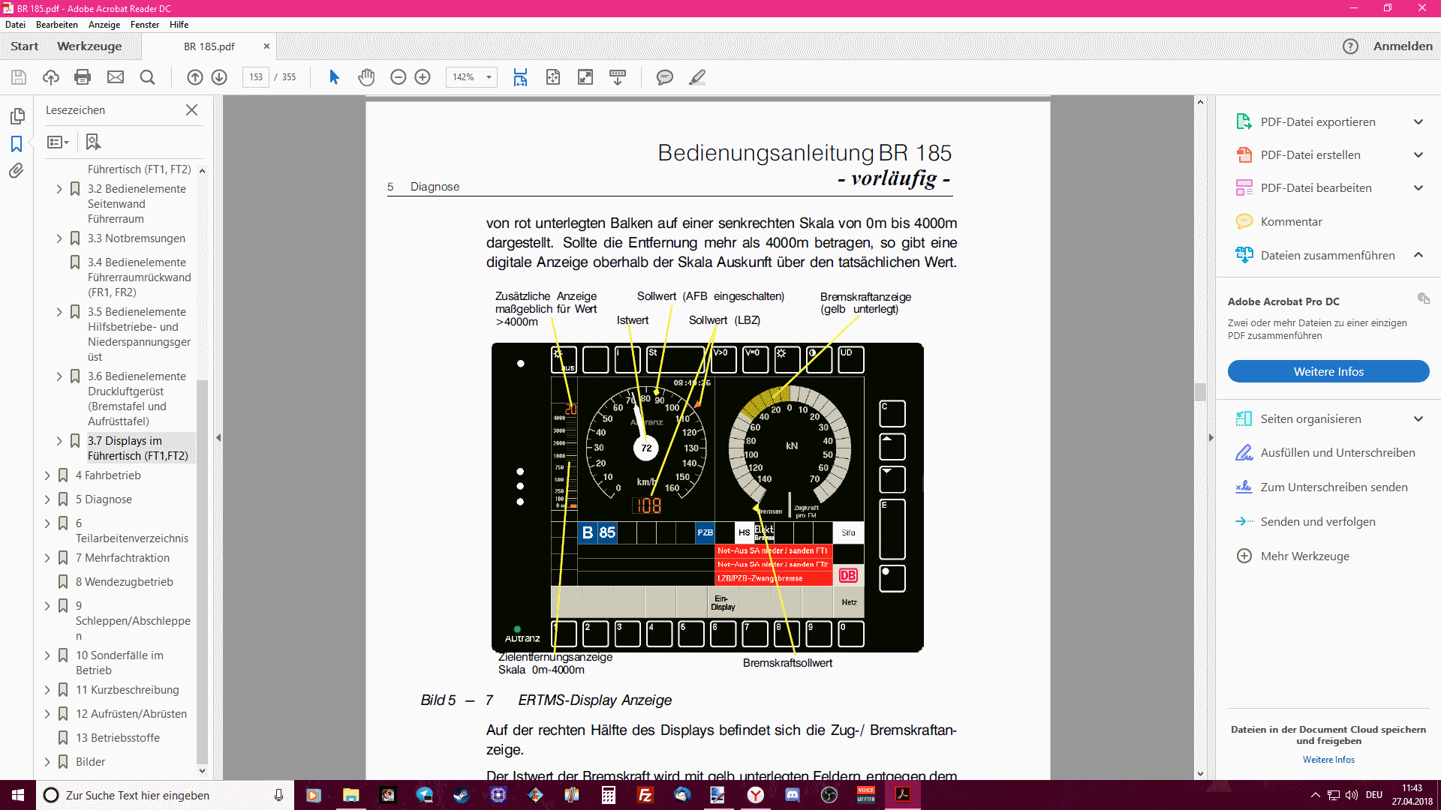
Task: Activate the selection arrow tool
Action: (334, 77)
